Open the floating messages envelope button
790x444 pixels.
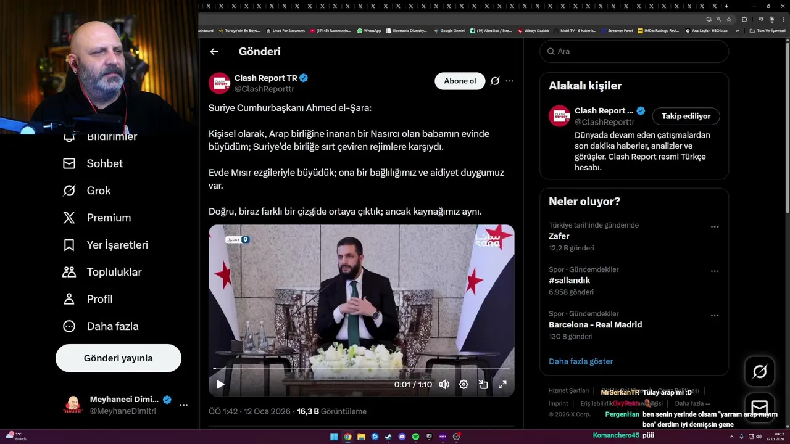(760, 408)
